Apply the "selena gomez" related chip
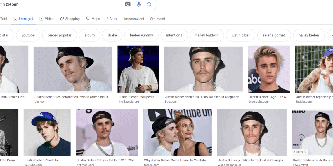The height and width of the screenshot is (166, 333). pyautogui.click(x=274, y=35)
